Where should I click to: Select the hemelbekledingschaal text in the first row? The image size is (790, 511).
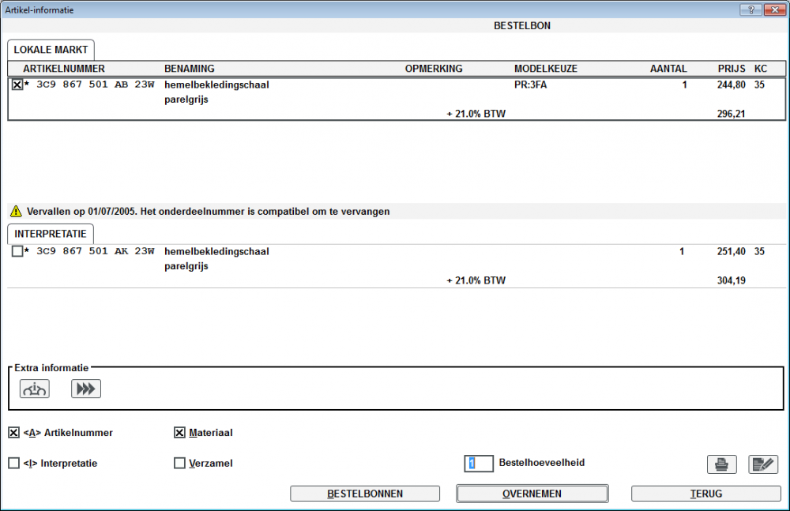click(216, 85)
